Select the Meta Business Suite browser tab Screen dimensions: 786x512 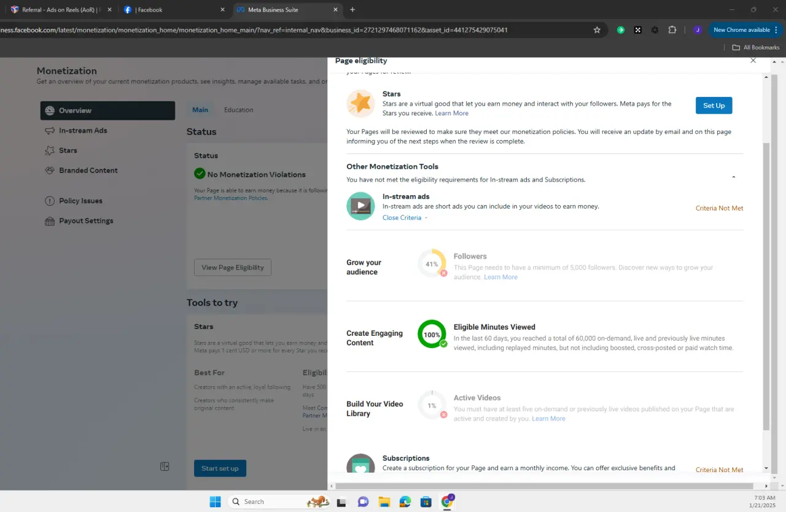tap(287, 10)
